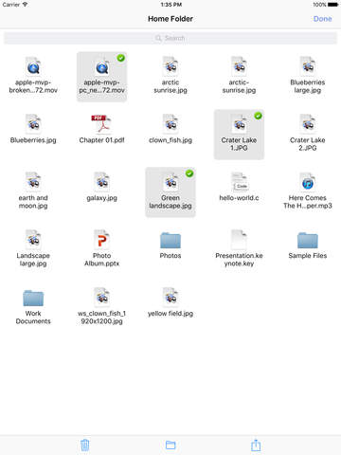Image resolution: width=341 pixels, height=455 pixels.
Task: Select the galaxy.jpg image icon
Action: 101,182
